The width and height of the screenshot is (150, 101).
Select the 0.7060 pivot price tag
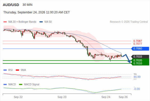[x=140, y=49]
